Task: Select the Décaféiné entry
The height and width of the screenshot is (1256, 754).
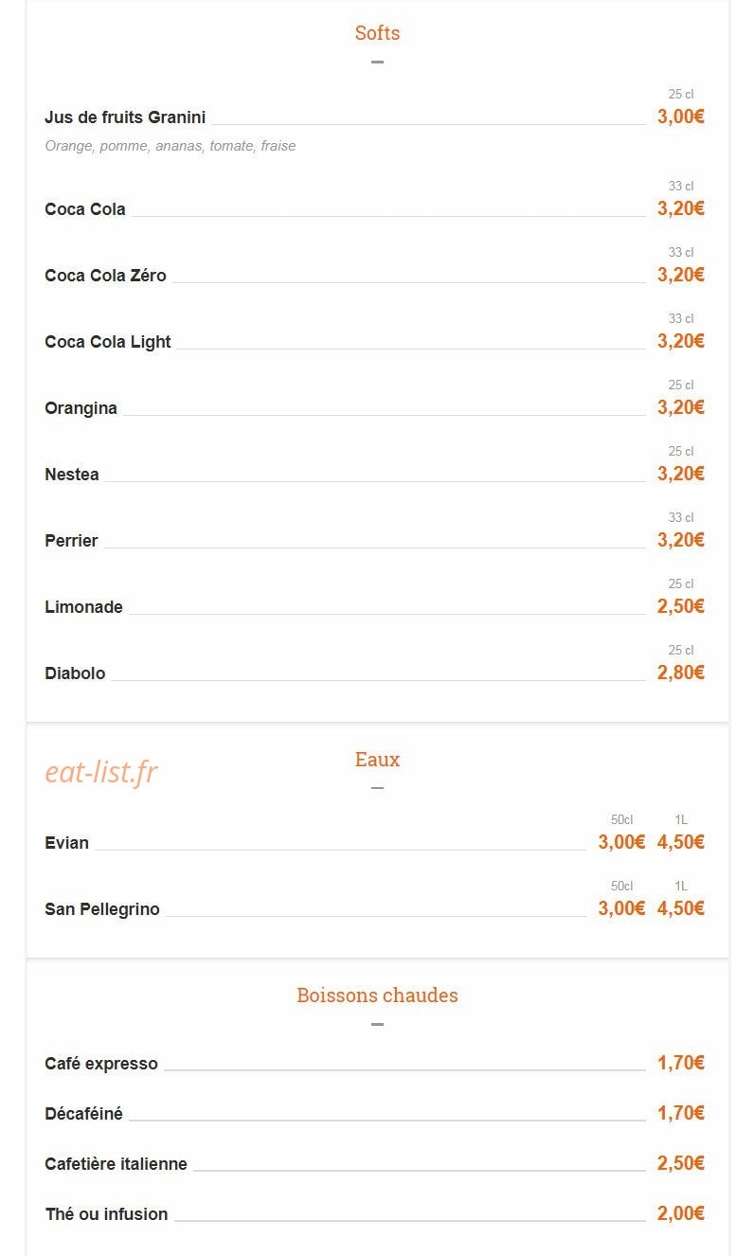Action: [x=84, y=1114]
